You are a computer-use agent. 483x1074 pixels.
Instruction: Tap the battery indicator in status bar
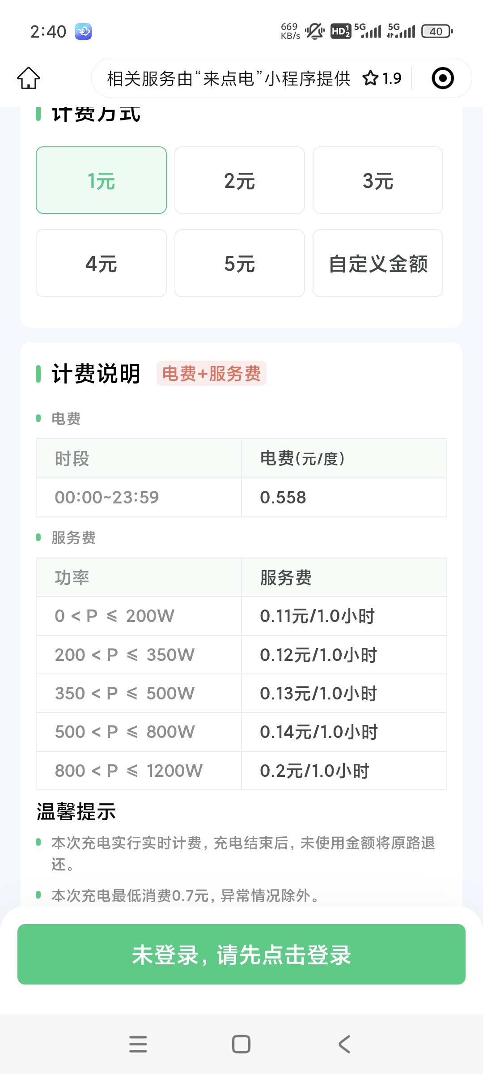click(x=437, y=31)
